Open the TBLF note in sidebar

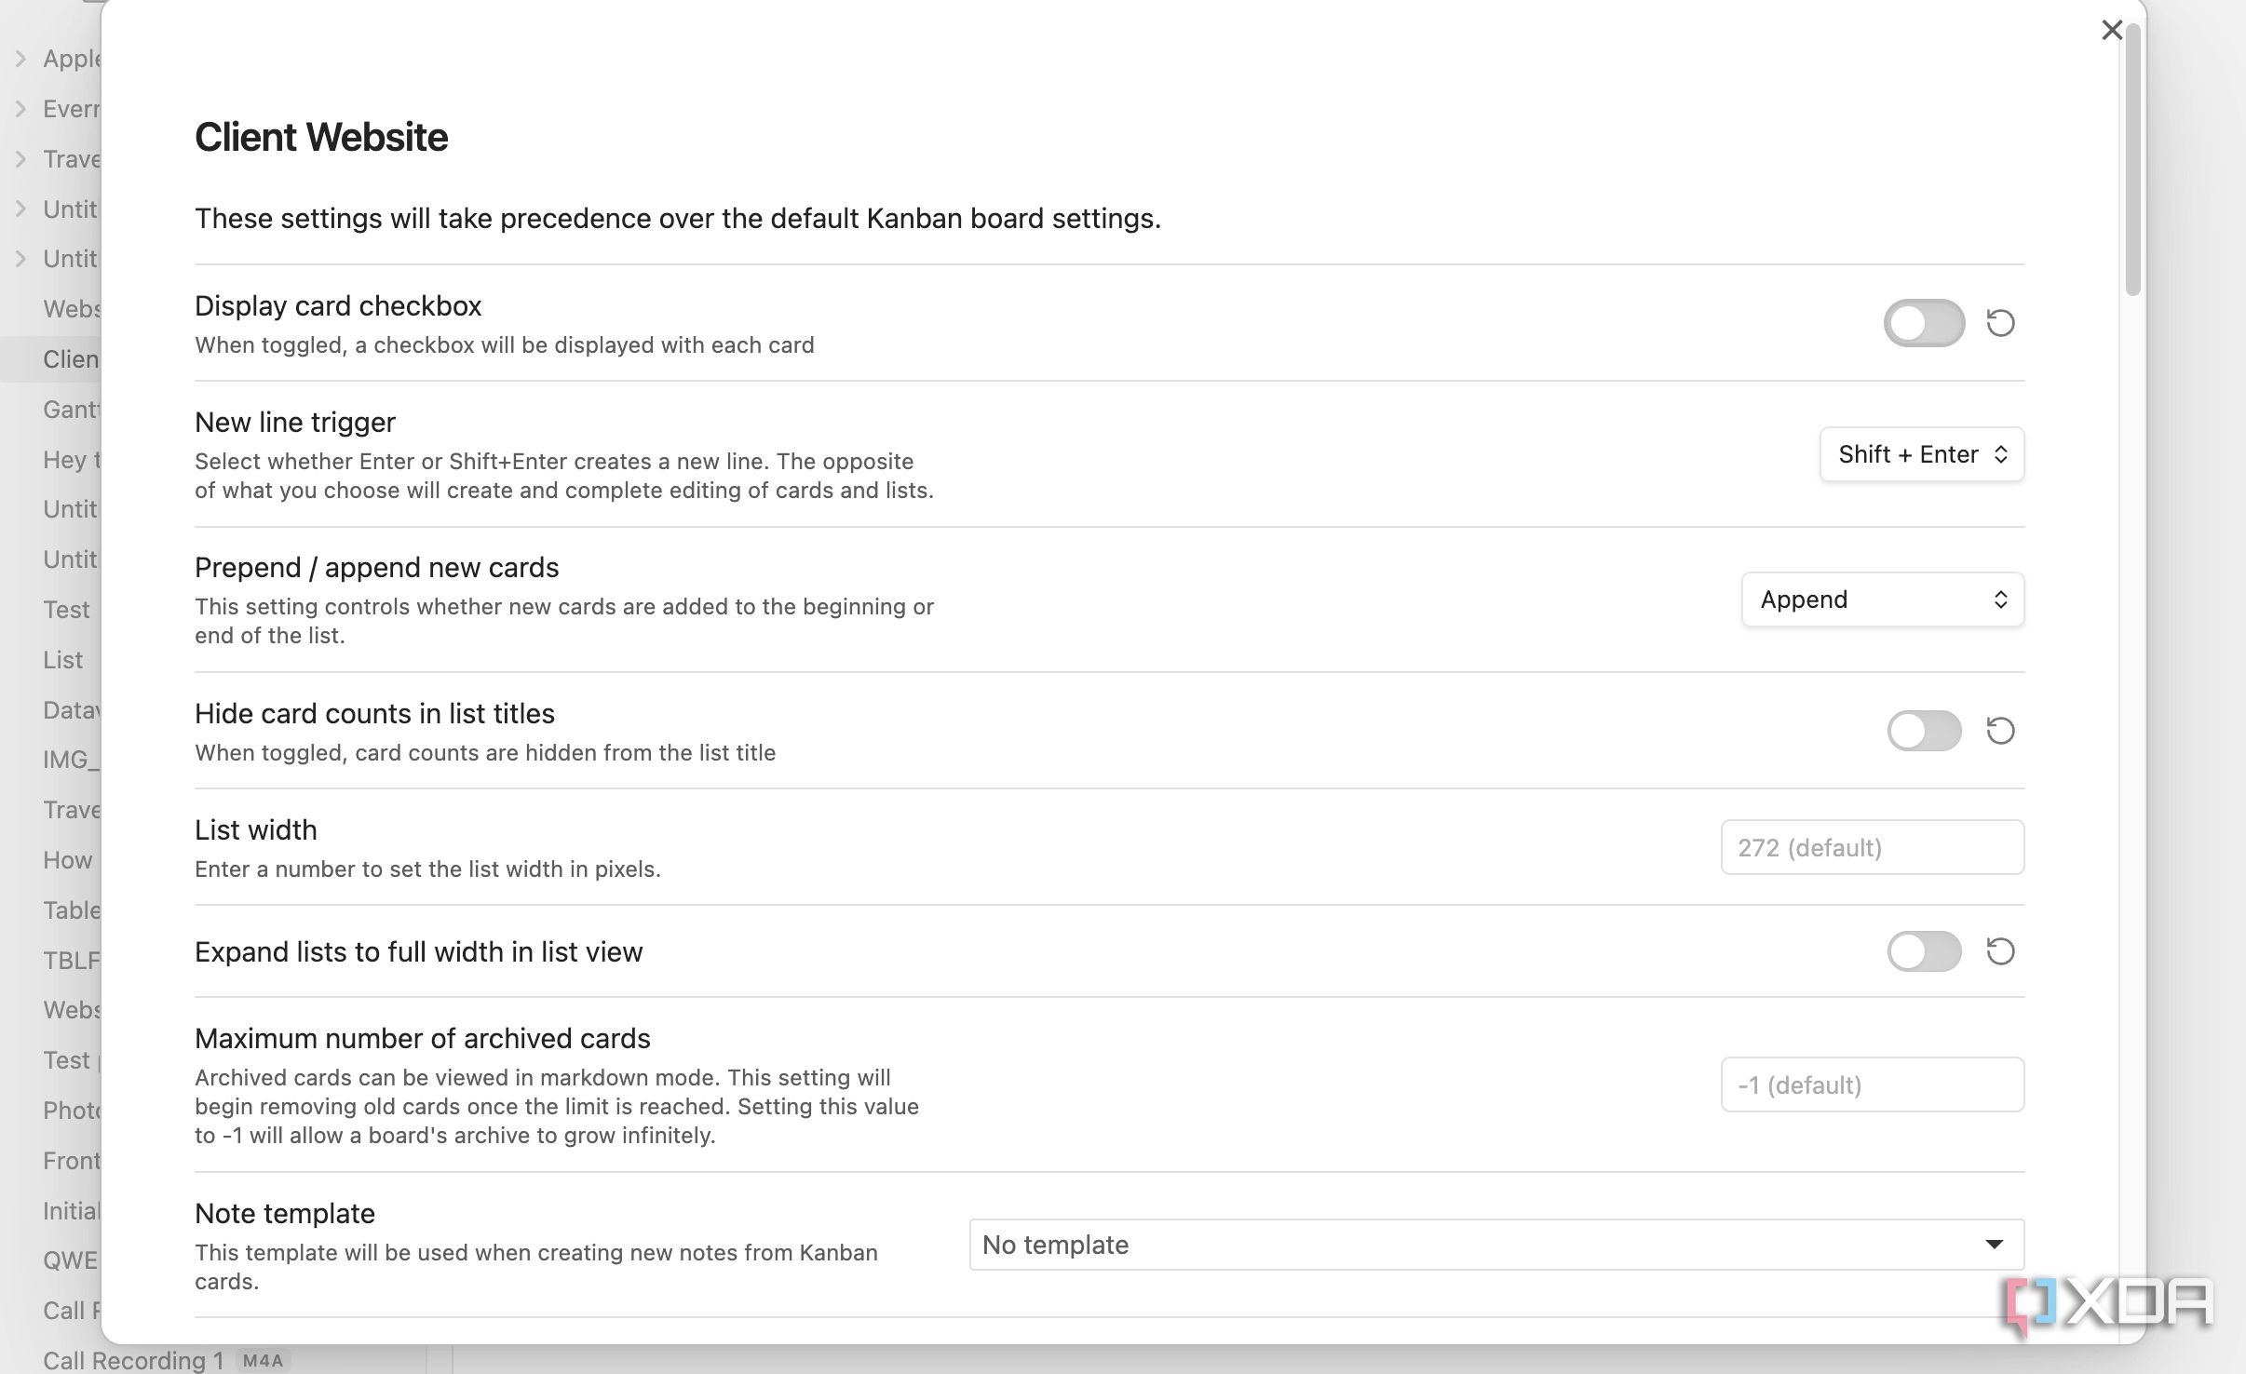(x=72, y=961)
